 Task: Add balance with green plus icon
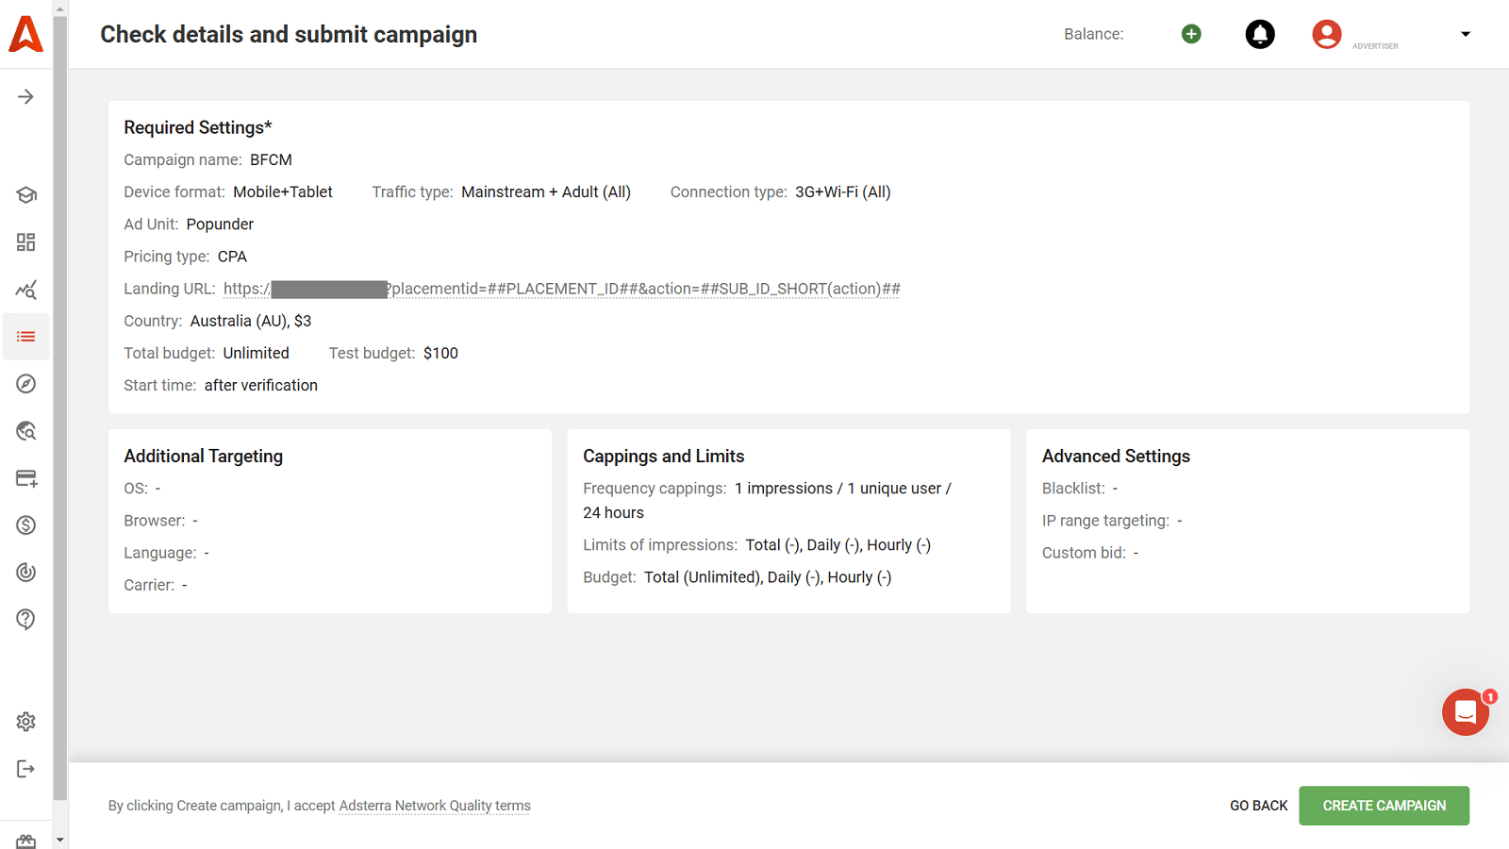click(x=1191, y=34)
